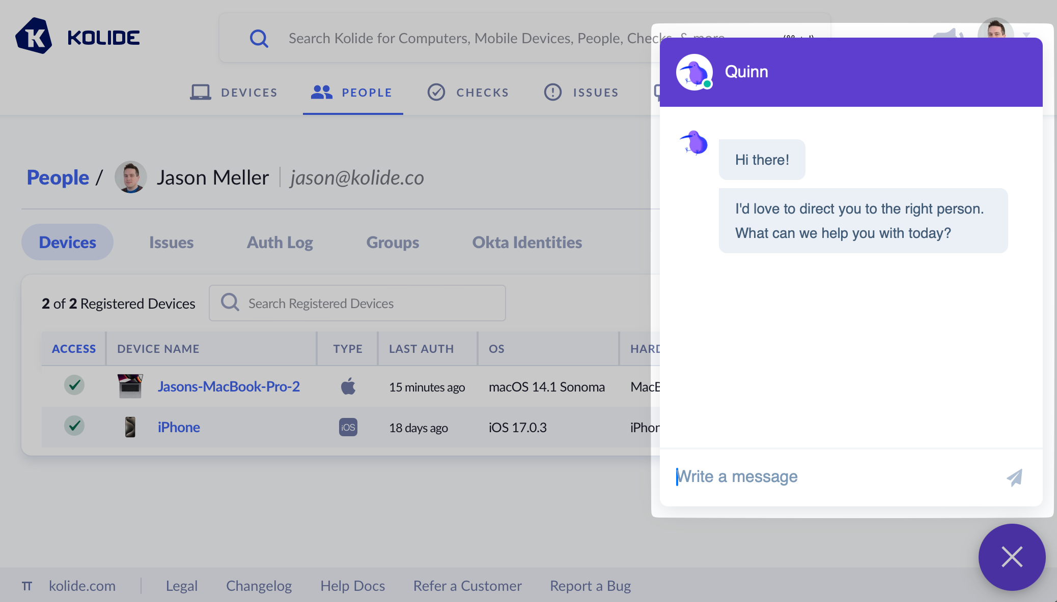Open the Changelog footer link
This screenshot has height=602, width=1057.
coord(259,586)
